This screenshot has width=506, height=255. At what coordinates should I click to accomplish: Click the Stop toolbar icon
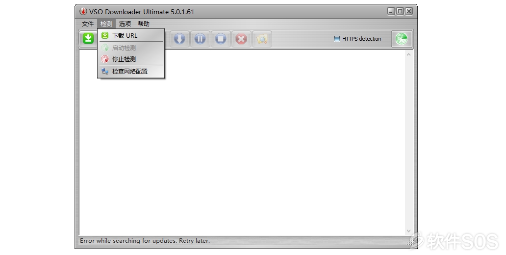click(221, 39)
